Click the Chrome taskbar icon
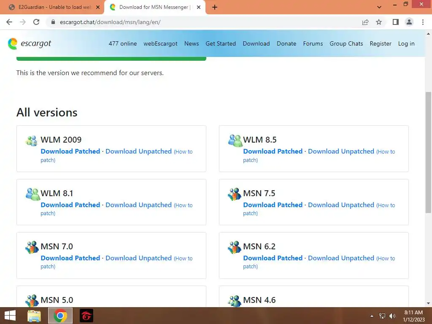The width and height of the screenshot is (432, 324). tap(60, 316)
